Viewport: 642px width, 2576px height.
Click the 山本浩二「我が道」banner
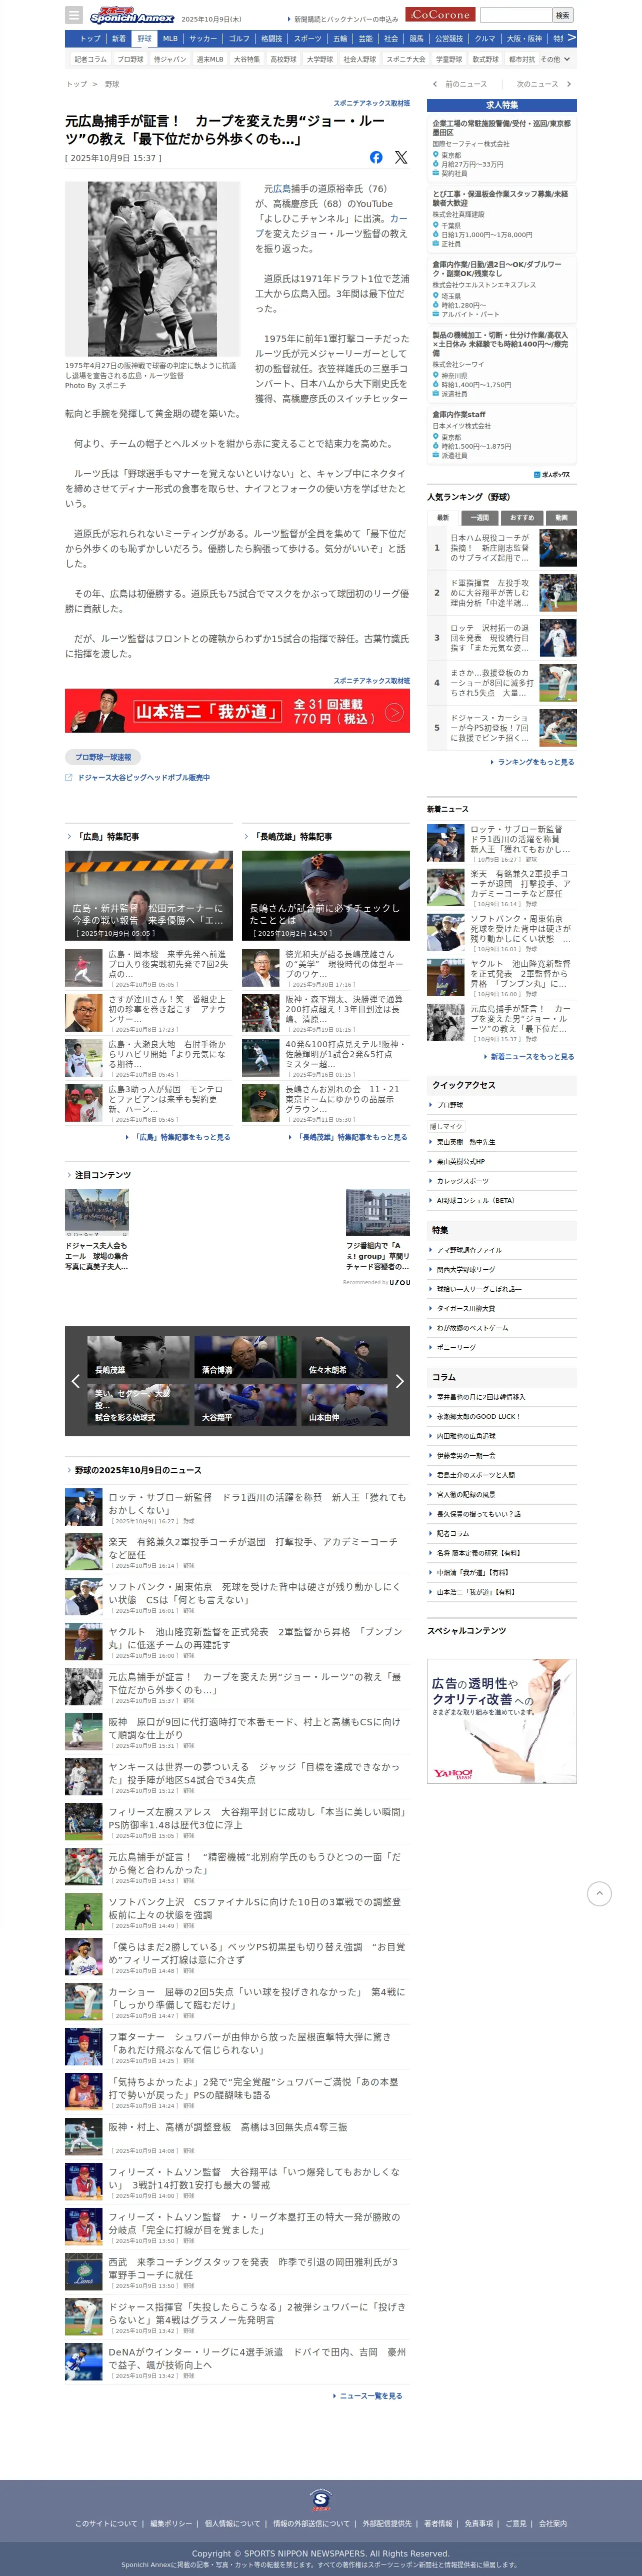click(x=237, y=711)
